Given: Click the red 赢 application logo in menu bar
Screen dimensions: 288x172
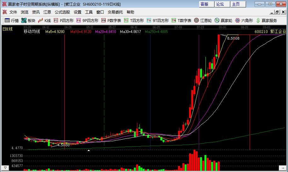Looking at the screenshot, I should [5, 12].
